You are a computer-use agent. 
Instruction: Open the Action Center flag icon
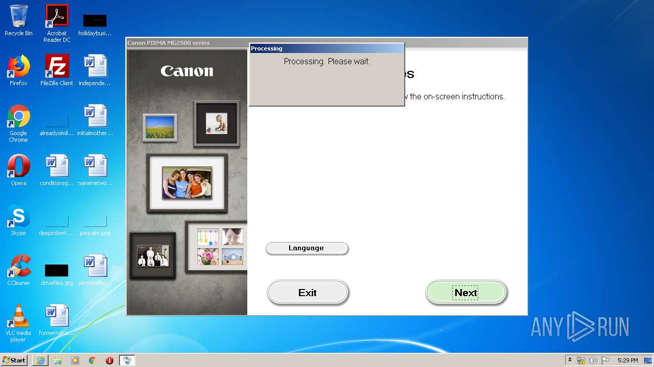tap(605, 360)
